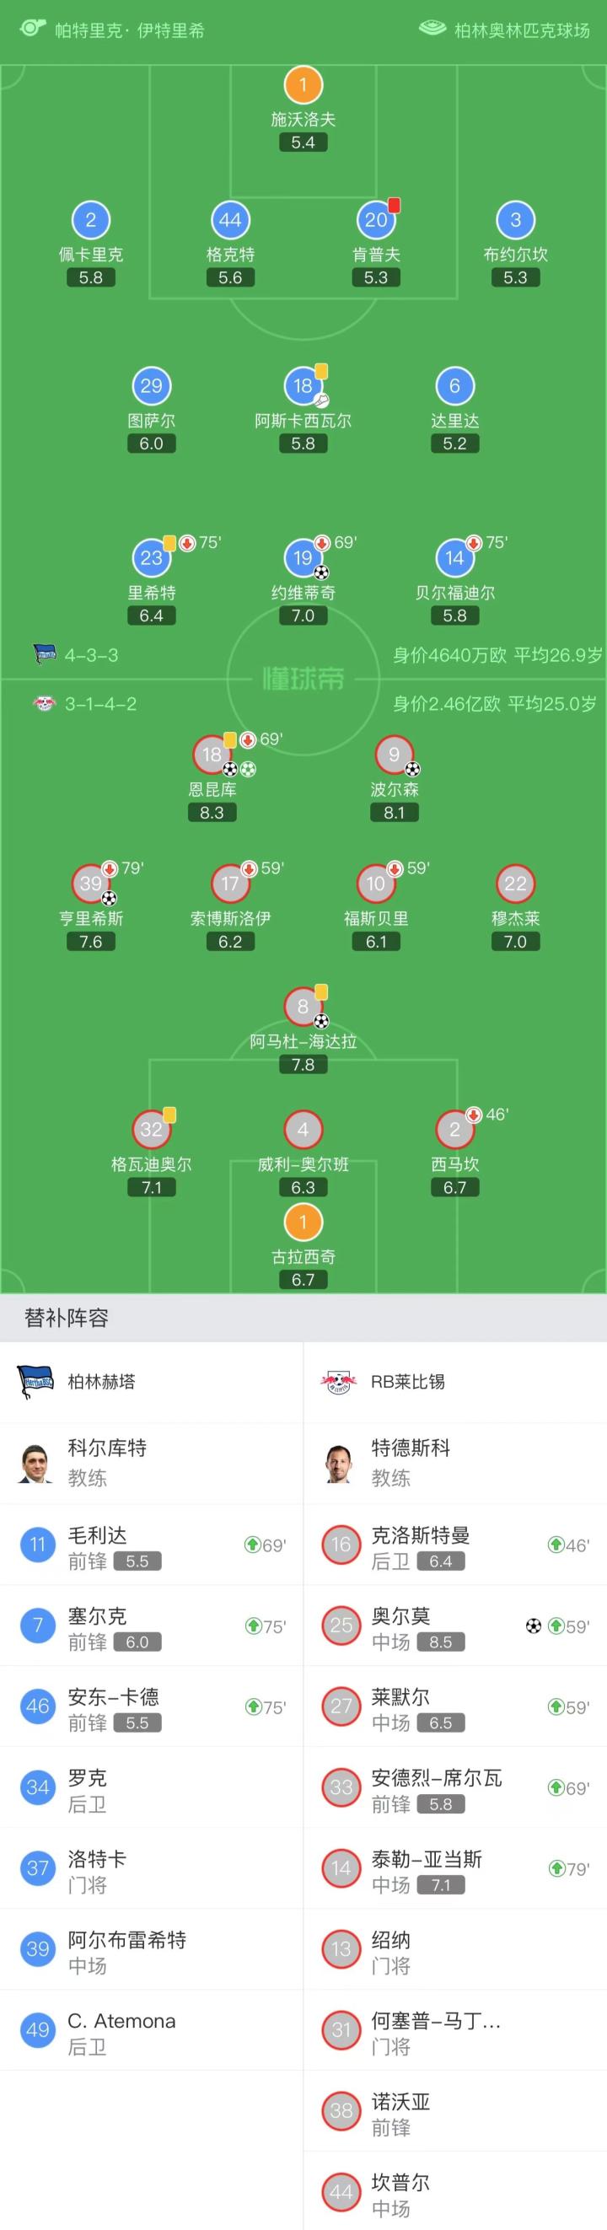Click 约维蒂奇's number 19 badge

coord(303,558)
